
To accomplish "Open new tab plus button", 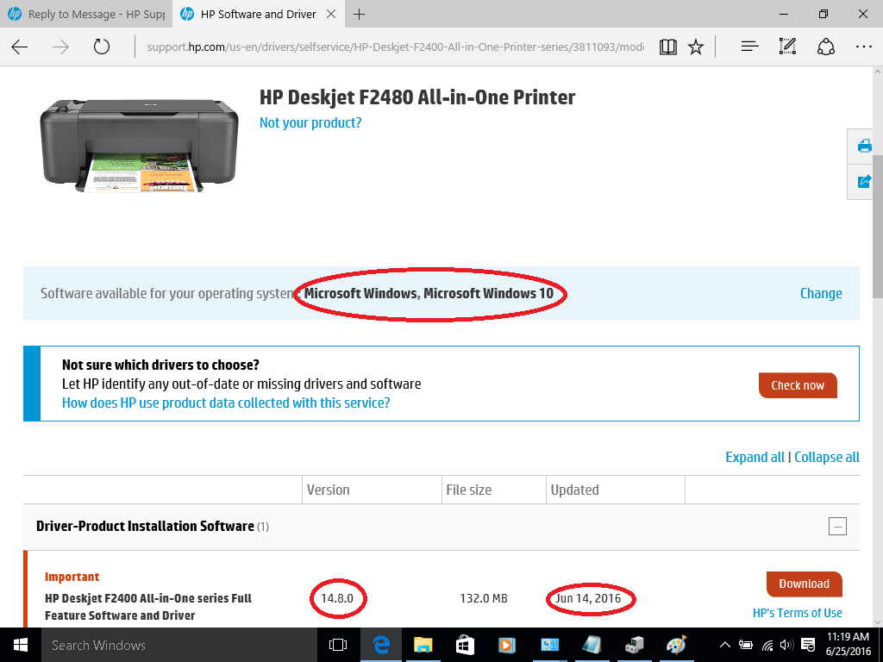I will tap(359, 14).
